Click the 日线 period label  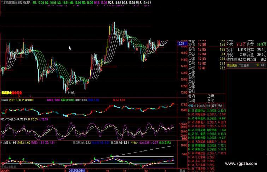click(182, 170)
